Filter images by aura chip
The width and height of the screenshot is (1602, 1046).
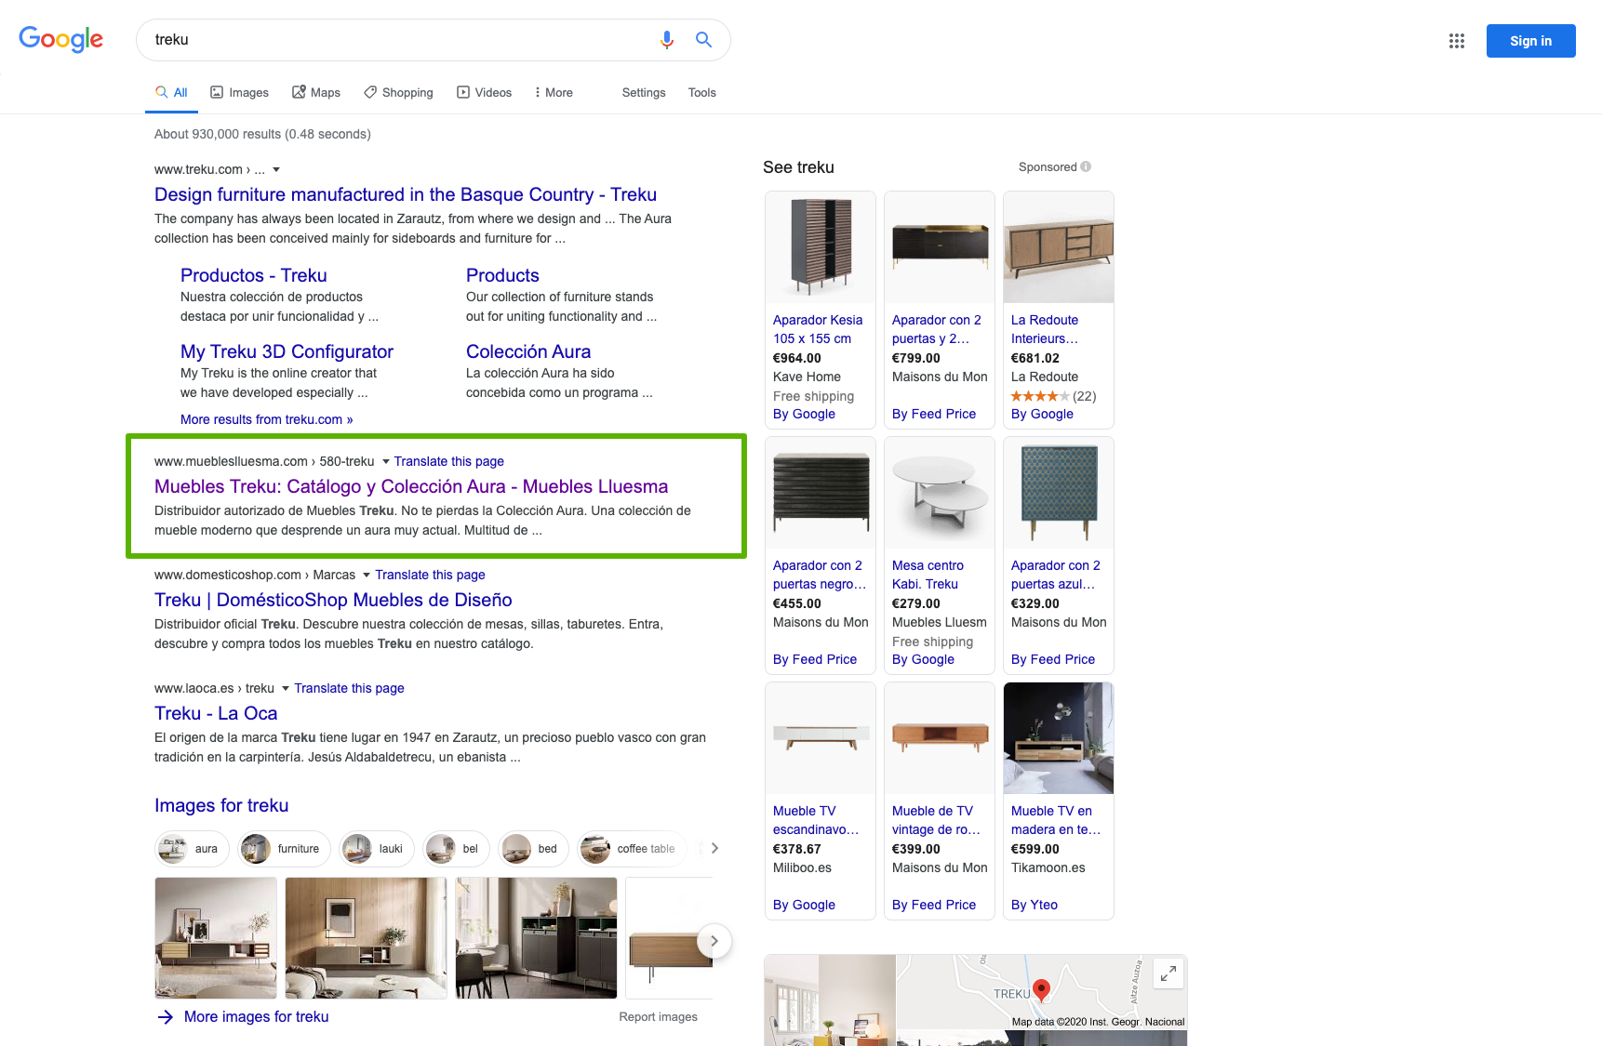(x=192, y=849)
